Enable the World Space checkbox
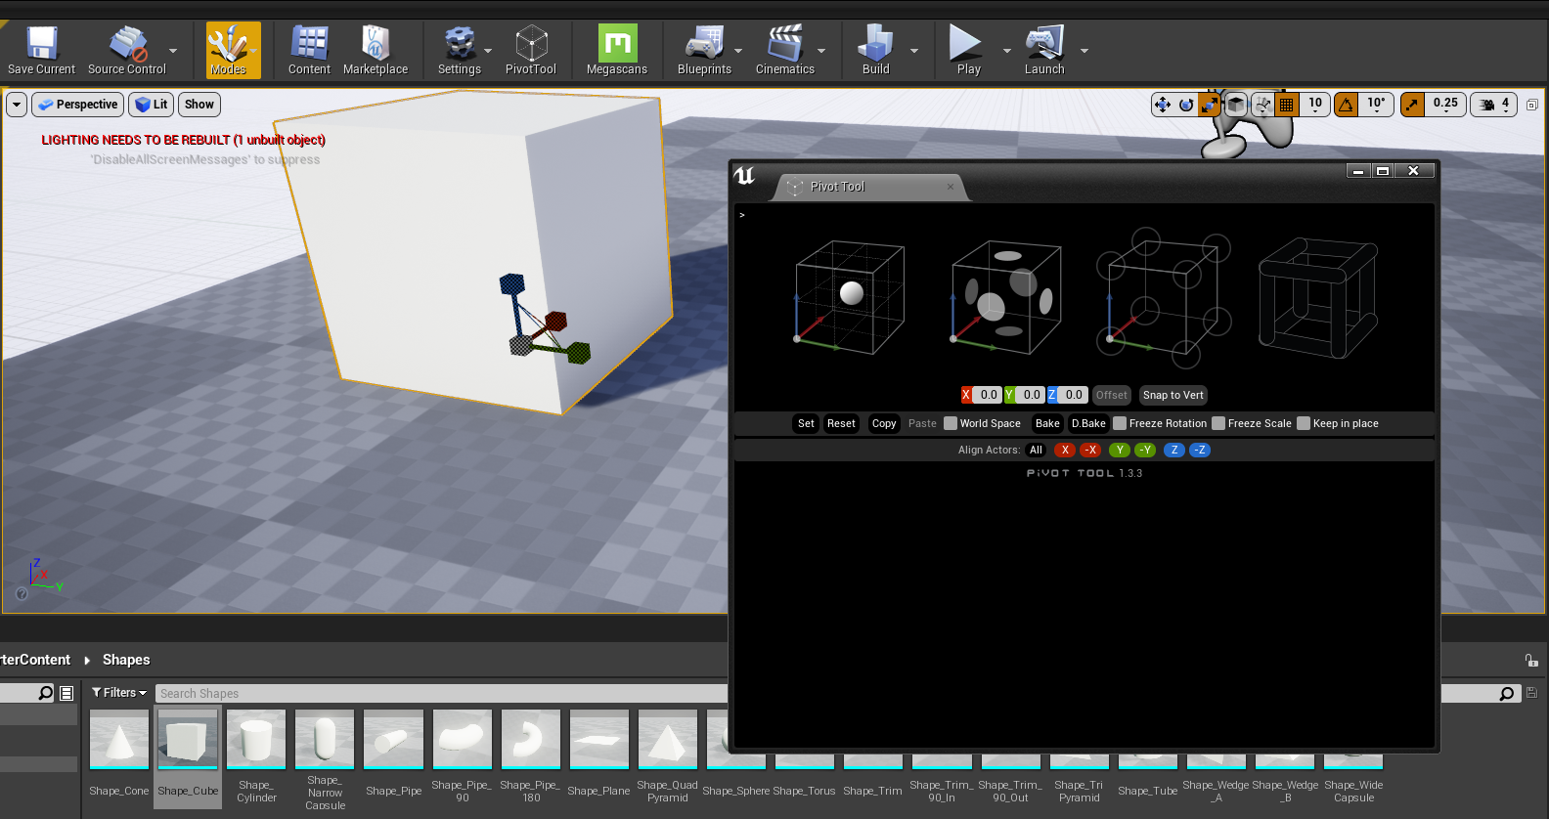The width and height of the screenshot is (1549, 819). 951,423
